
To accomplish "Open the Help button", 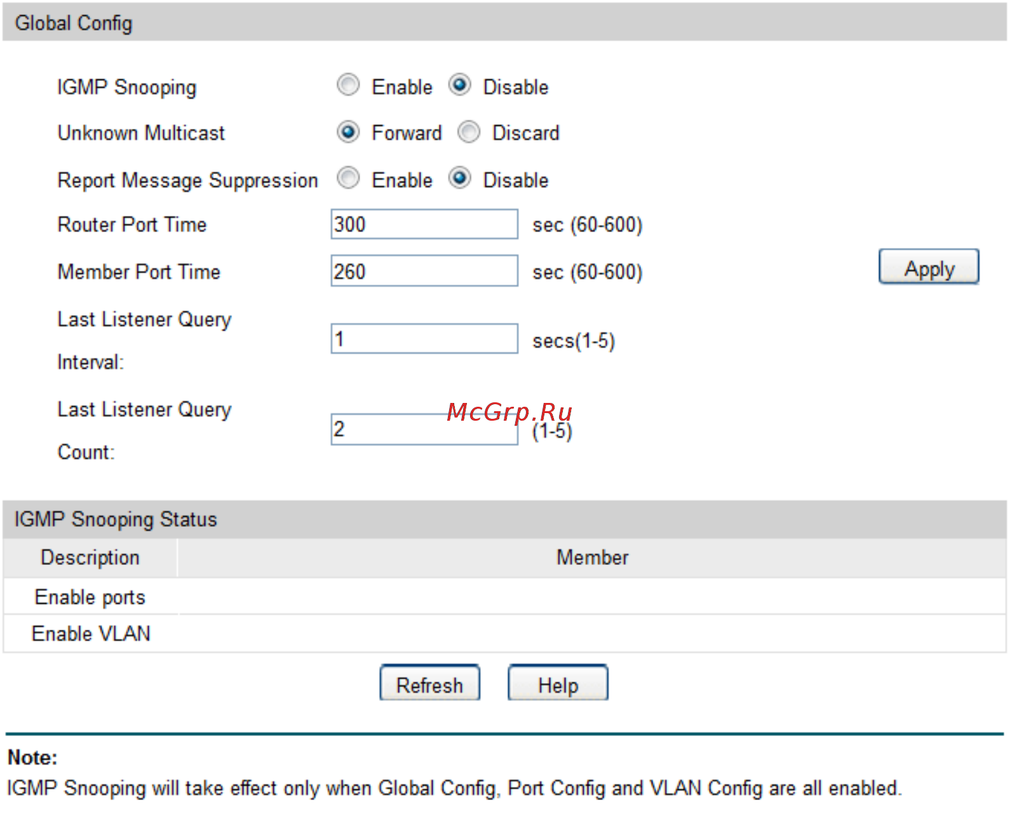I will [x=558, y=683].
